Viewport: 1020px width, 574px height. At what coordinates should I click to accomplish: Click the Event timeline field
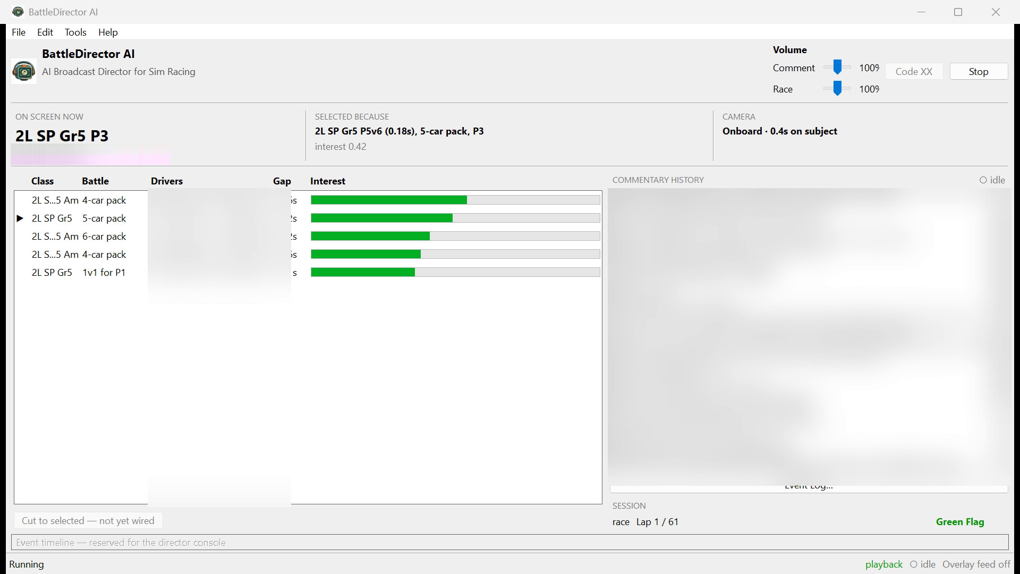[x=510, y=543]
